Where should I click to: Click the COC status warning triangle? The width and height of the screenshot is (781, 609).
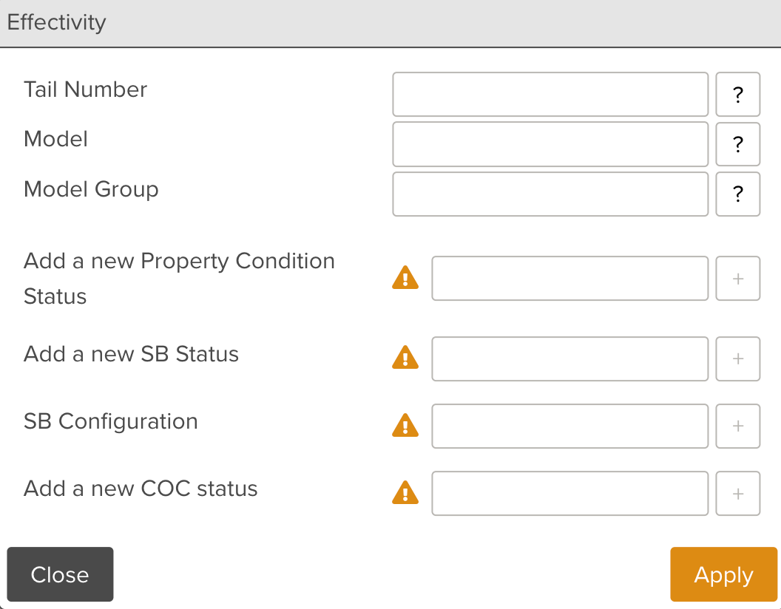(x=405, y=494)
